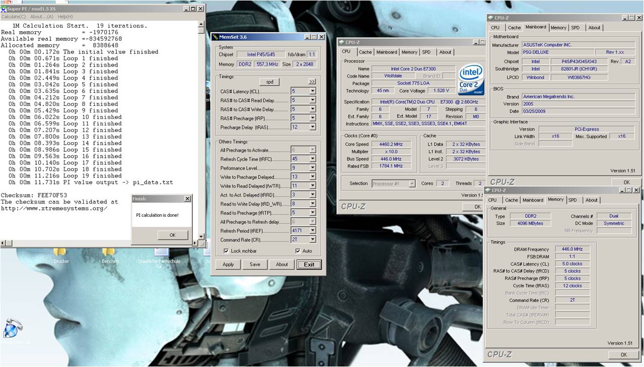Toggle the Lock mchbar checkbox
This screenshot has height=367, width=644.
[226, 251]
